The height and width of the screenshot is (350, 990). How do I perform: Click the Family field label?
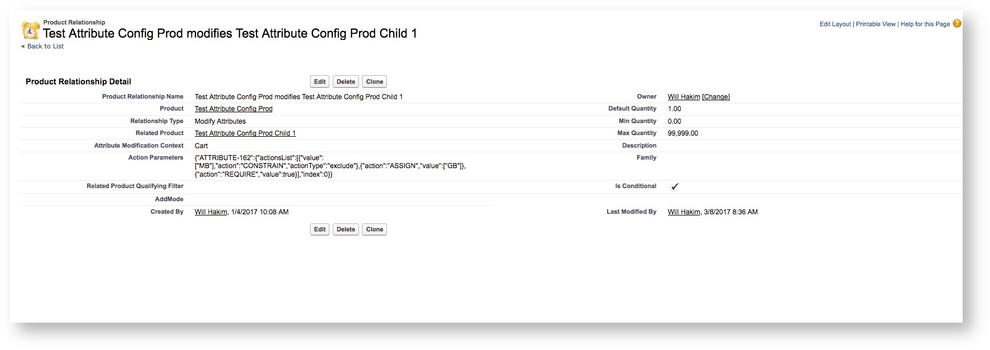coord(646,157)
